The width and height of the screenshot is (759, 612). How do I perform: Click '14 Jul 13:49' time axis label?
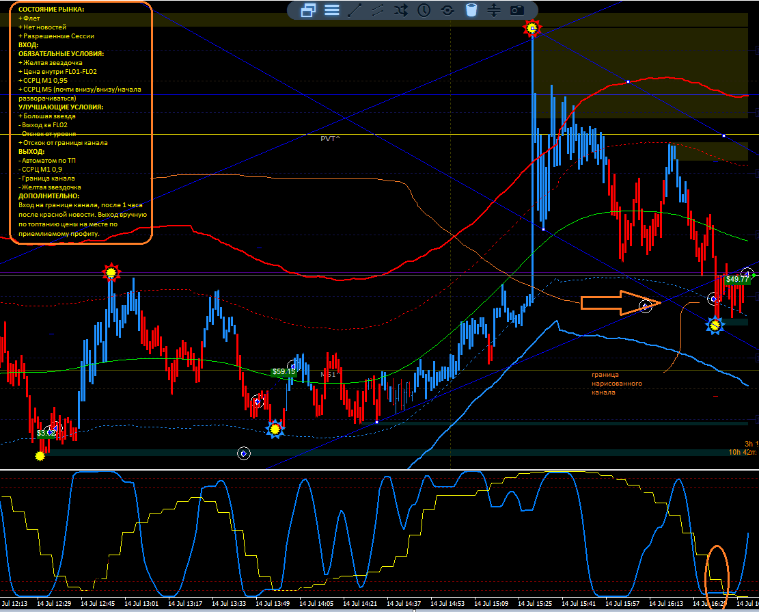[x=273, y=603]
